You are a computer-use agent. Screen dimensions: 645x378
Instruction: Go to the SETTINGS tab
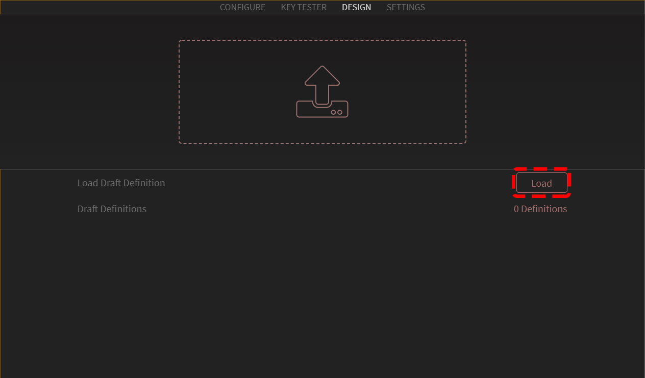[406, 7]
